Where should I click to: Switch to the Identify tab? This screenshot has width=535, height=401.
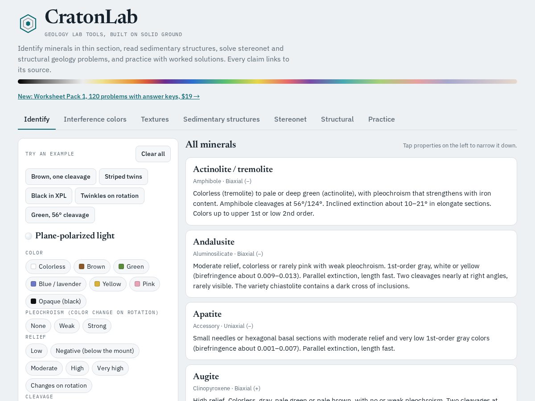37,119
